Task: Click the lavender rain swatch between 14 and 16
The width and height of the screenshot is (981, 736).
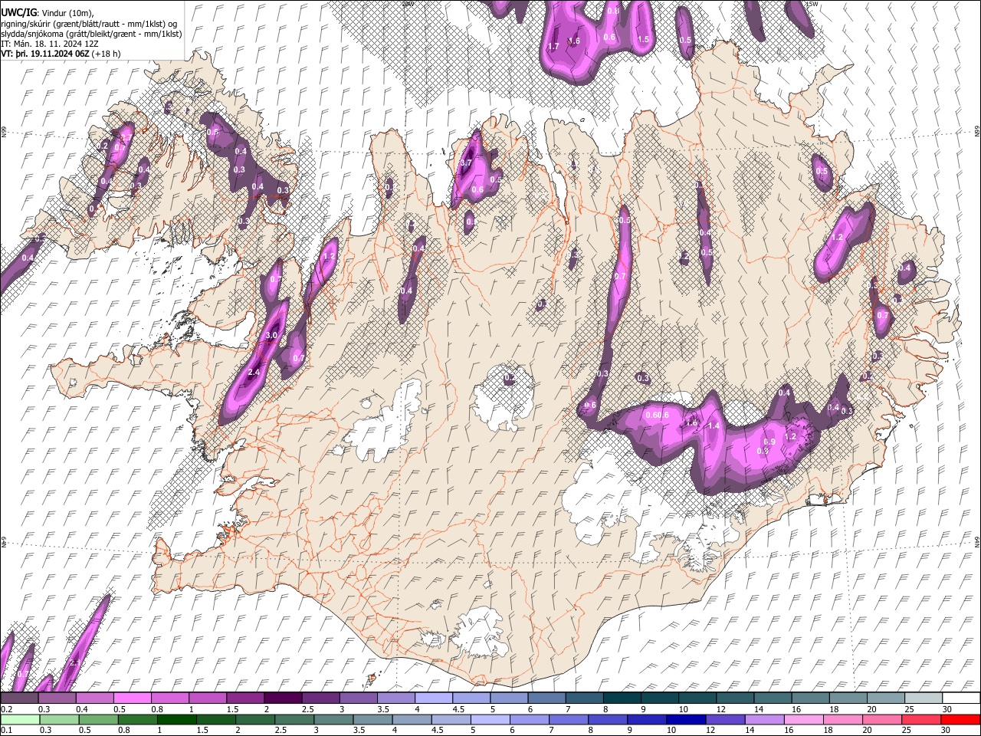Action: [763, 719]
